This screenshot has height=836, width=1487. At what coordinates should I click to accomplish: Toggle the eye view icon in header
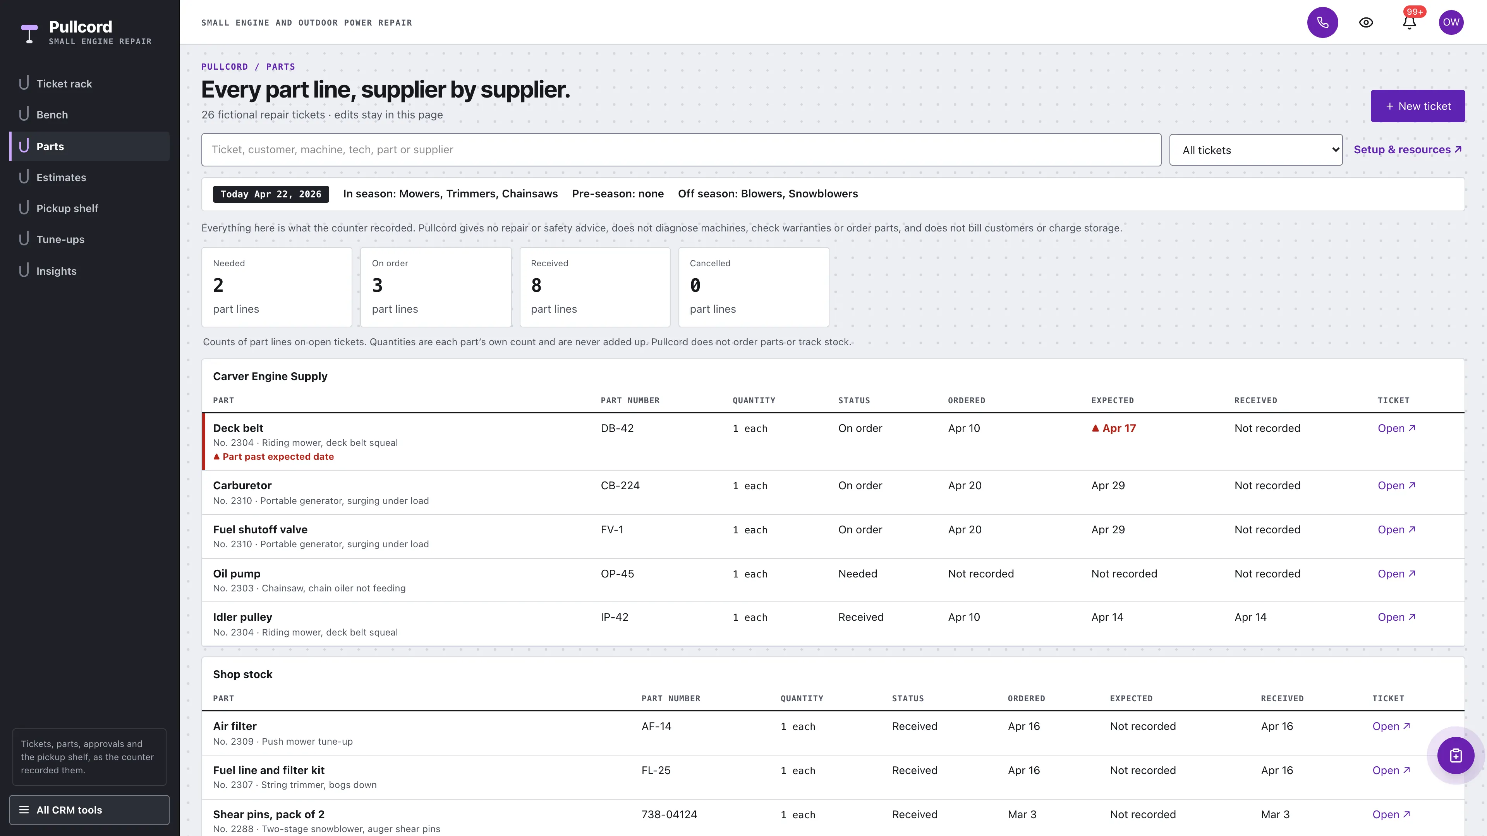(x=1366, y=22)
